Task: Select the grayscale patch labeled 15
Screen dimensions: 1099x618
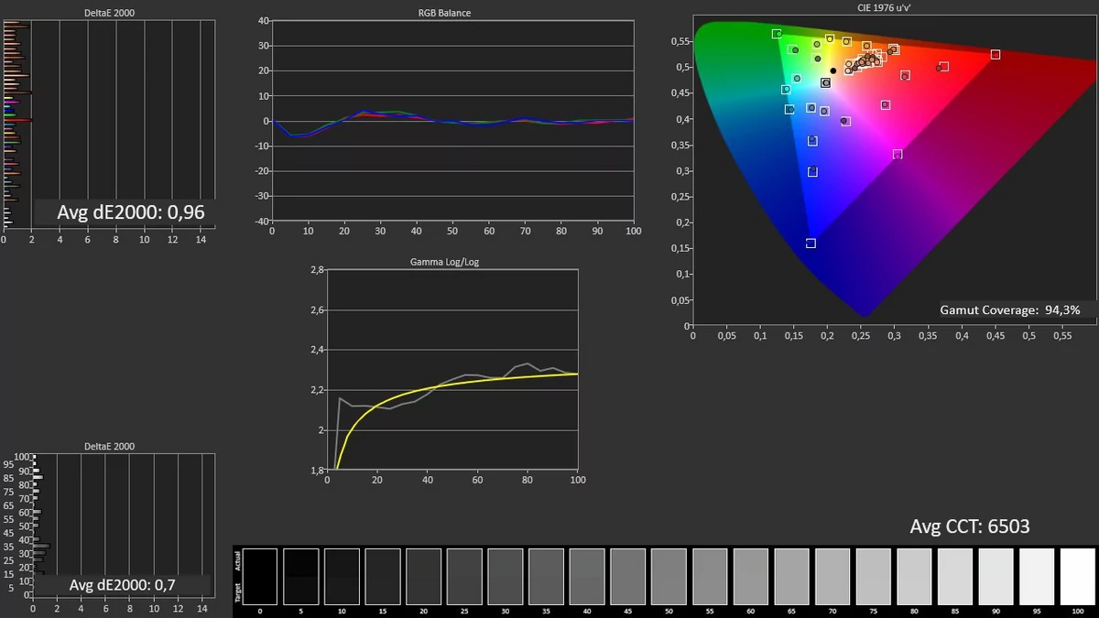Action: tap(383, 577)
